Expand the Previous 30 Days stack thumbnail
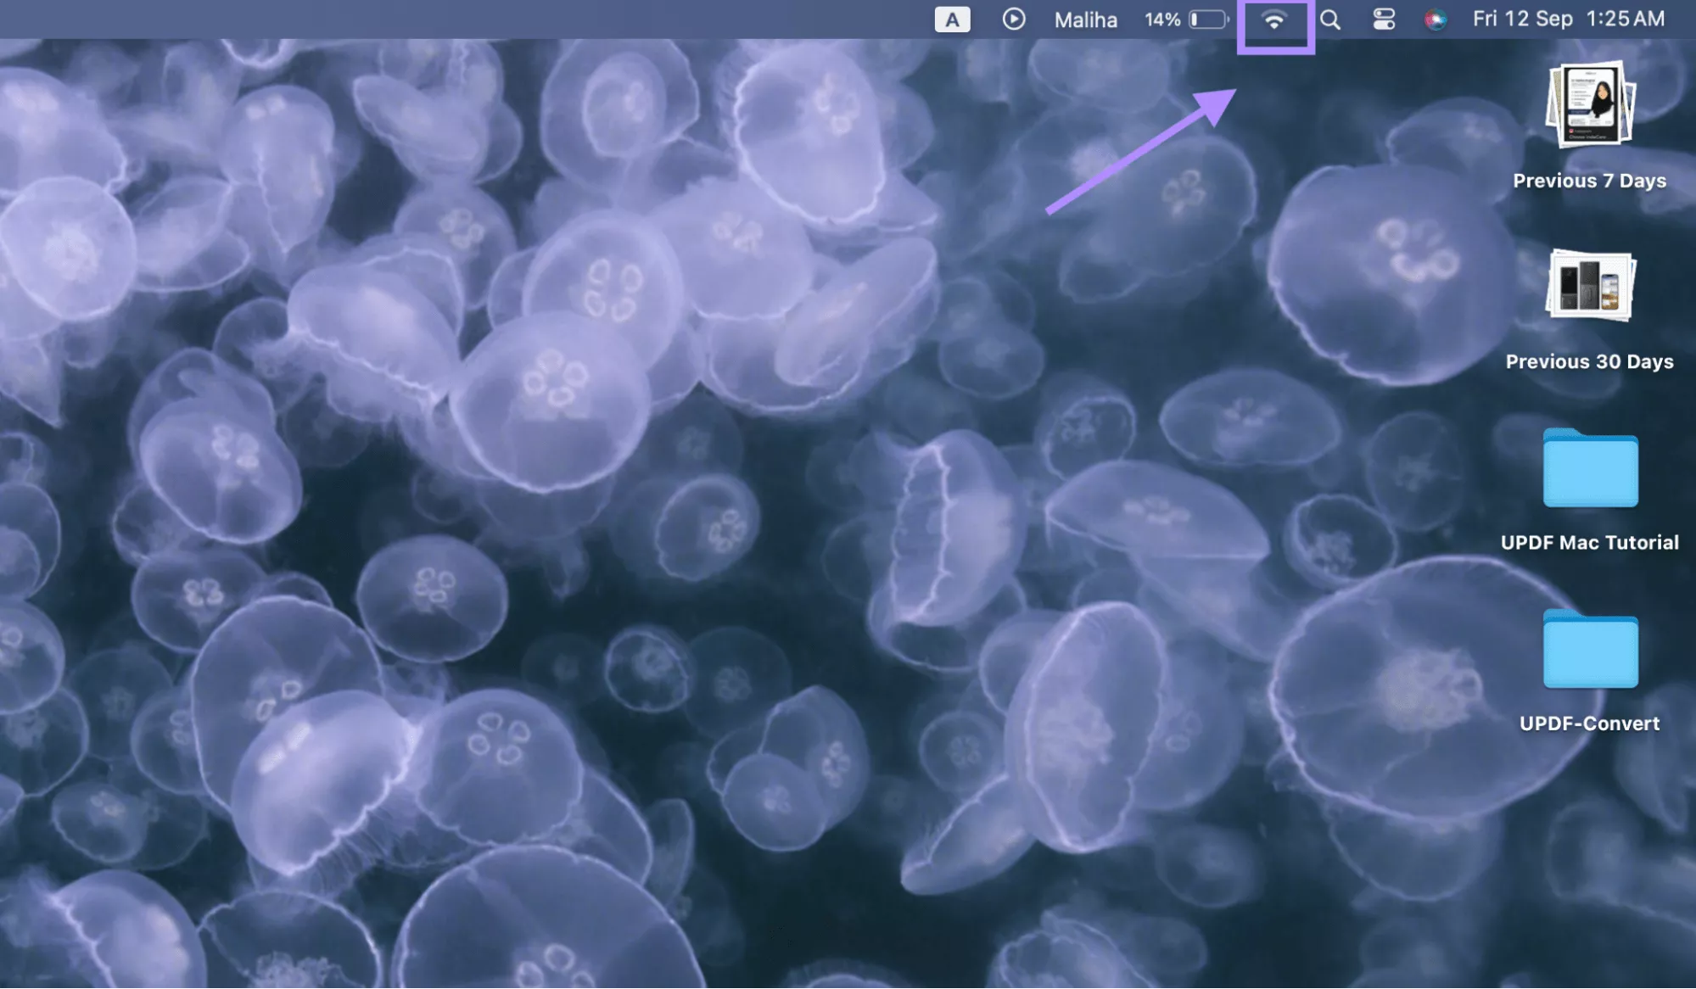 [1589, 286]
